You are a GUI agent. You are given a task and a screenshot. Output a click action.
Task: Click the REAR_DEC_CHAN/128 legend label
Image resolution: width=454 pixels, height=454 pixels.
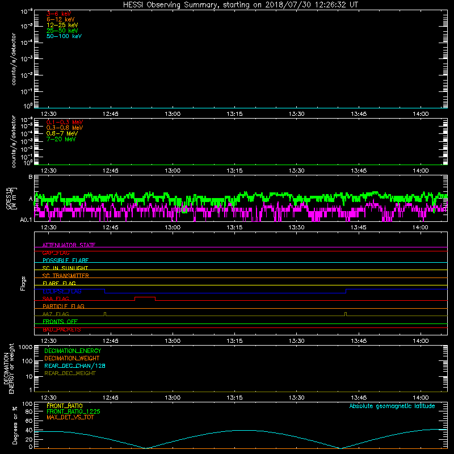pos(75,365)
